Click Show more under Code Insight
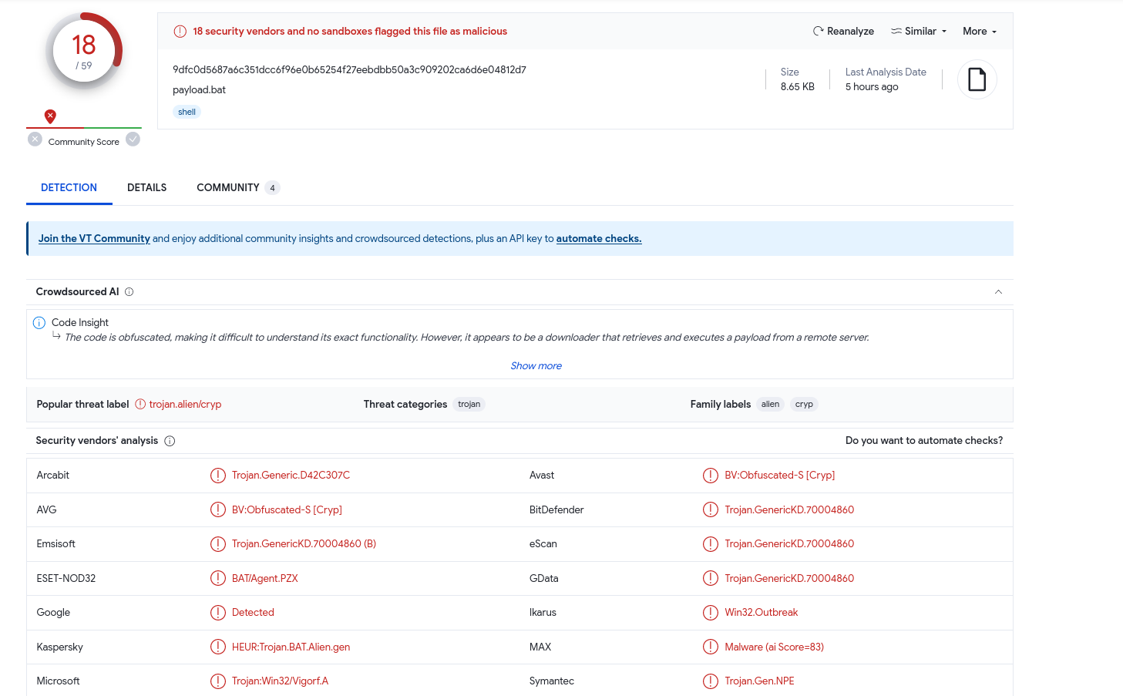Image resolution: width=1123 pixels, height=696 pixels. (x=536, y=365)
